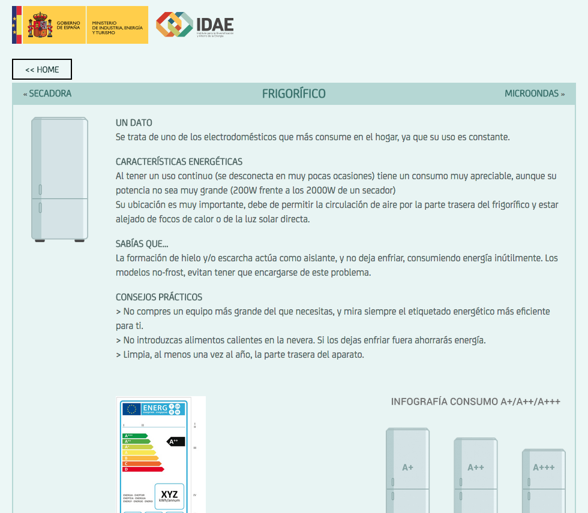
Task: Click the Ministerio de Industria text
Action: 116,28
